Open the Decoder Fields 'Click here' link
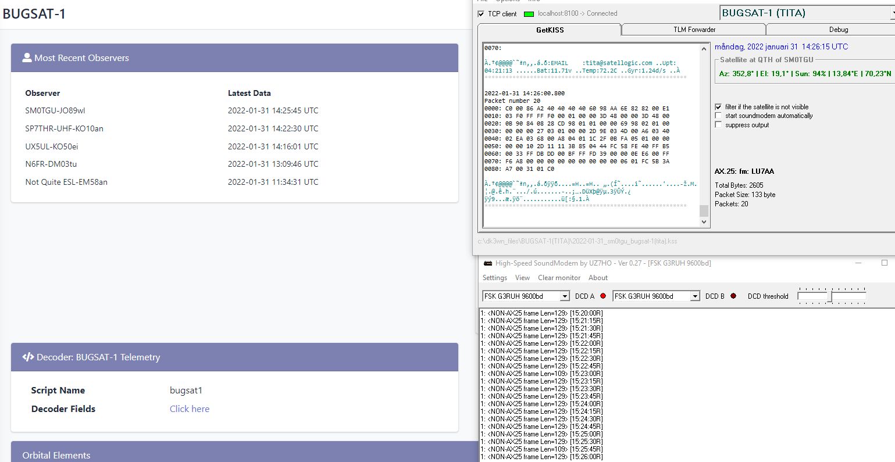The height and width of the screenshot is (462, 895). pyautogui.click(x=190, y=409)
